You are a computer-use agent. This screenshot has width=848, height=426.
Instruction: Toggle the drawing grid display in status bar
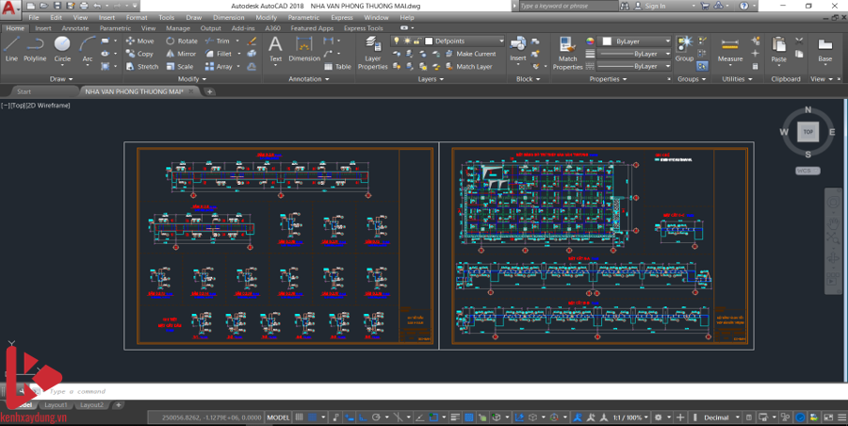[x=302, y=417]
